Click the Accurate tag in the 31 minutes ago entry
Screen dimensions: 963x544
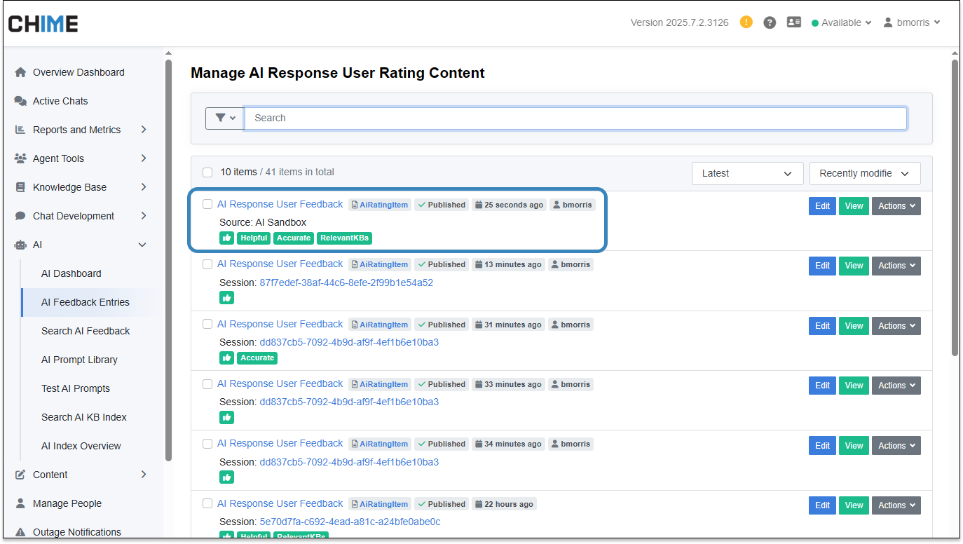257,358
